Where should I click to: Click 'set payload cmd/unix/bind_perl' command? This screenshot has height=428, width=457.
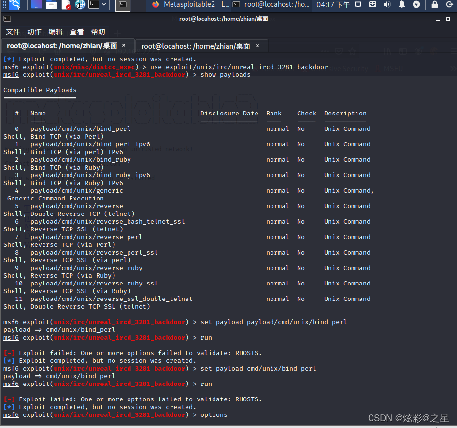[258, 368]
